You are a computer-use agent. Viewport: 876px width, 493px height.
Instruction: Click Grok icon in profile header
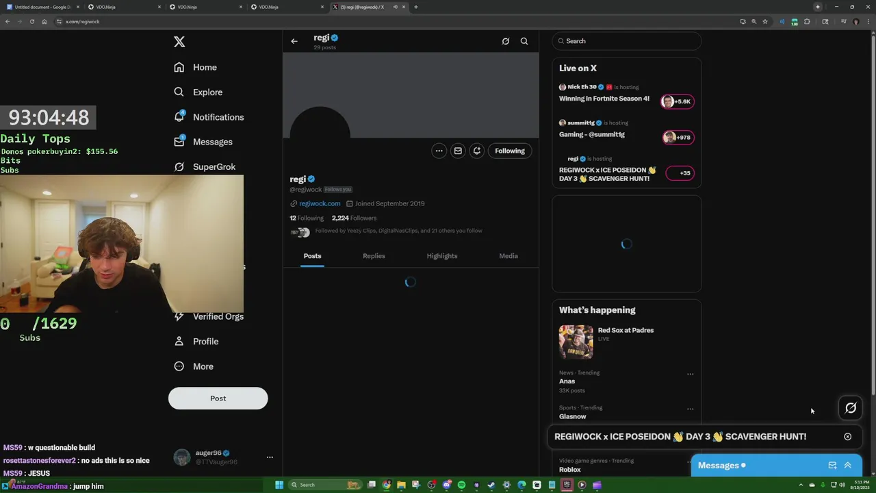click(506, 41)
